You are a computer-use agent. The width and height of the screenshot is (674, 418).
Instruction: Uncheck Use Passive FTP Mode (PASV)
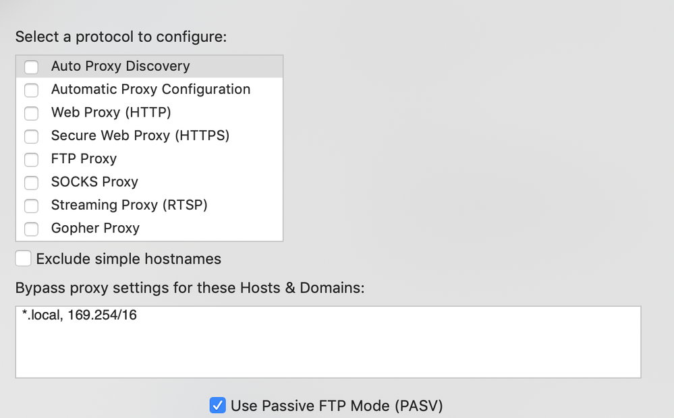point(217,405)
